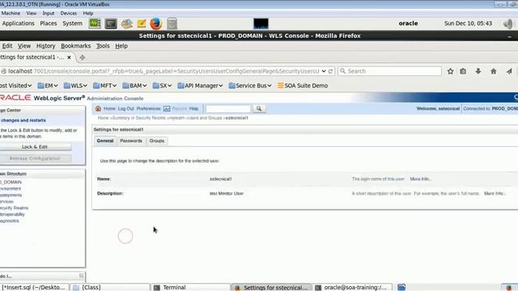This screenshot has height=291, width=518.
Task: Open GNOME Applications menu
Action: pyautogui.click(x=18, y=23)
